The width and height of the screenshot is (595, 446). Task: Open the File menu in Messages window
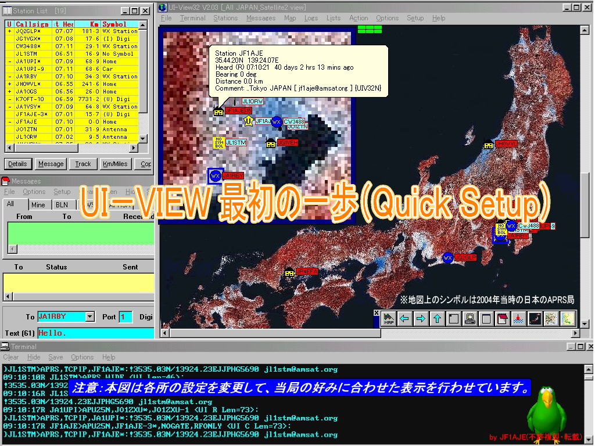9,192
